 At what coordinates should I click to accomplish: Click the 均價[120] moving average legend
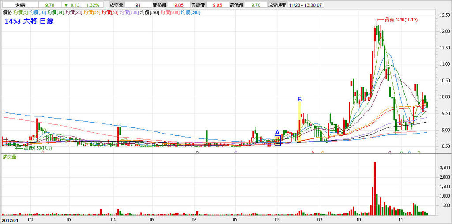(150, 12)
